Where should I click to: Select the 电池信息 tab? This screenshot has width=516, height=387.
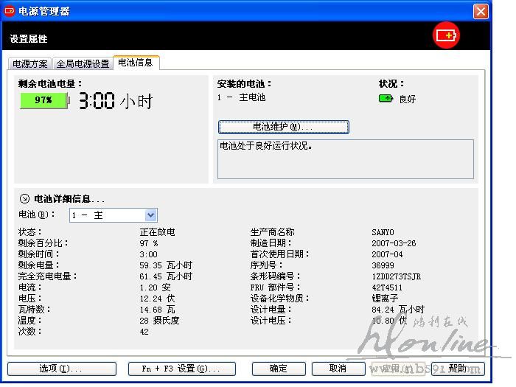[x=136, y=63]
